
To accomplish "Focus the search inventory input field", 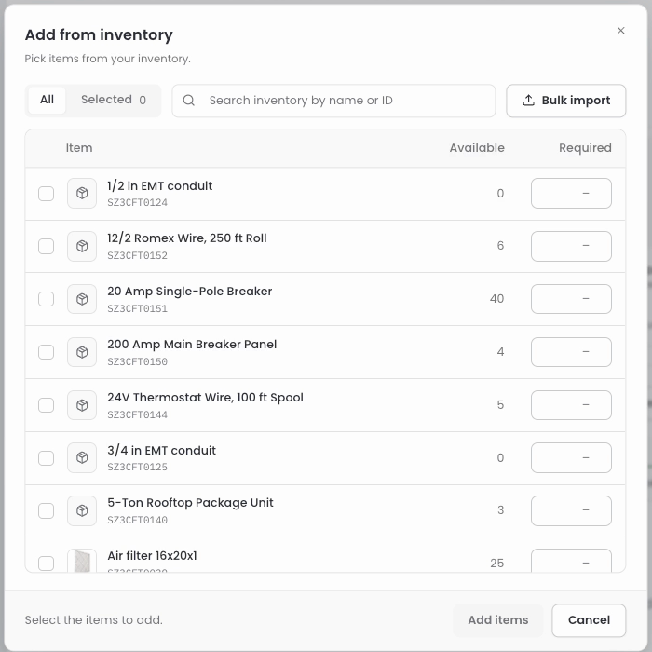I will tap(333, 101).
